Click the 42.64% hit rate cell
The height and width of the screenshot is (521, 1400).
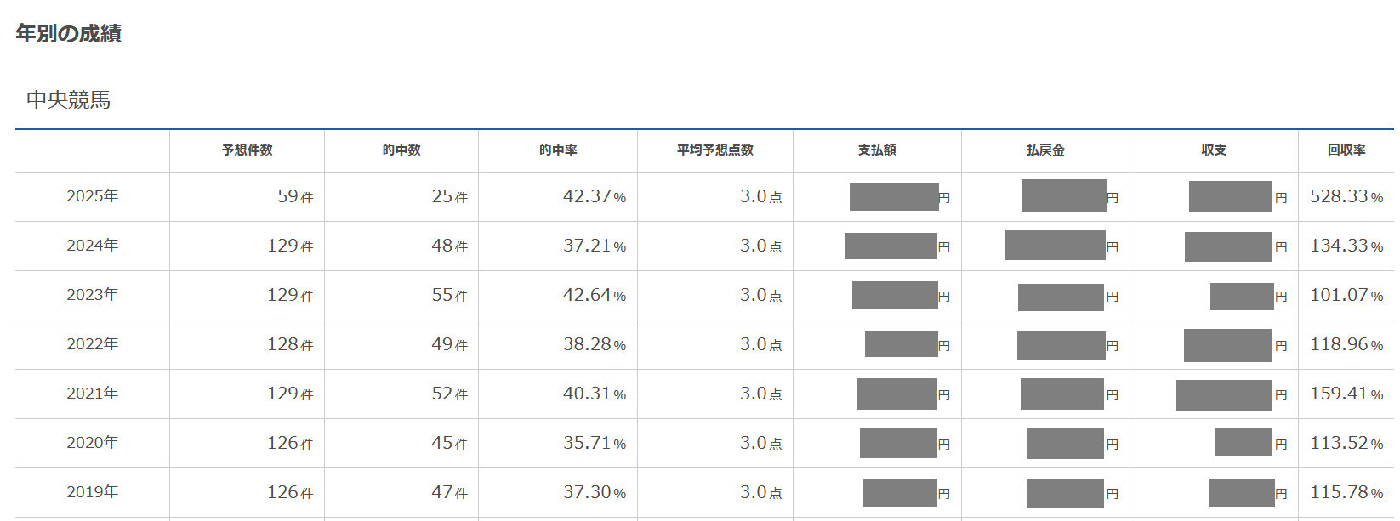(x=595, y=295)
